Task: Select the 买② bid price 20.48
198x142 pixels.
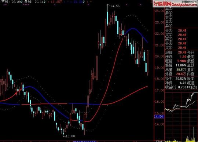Action: point(182,35)
